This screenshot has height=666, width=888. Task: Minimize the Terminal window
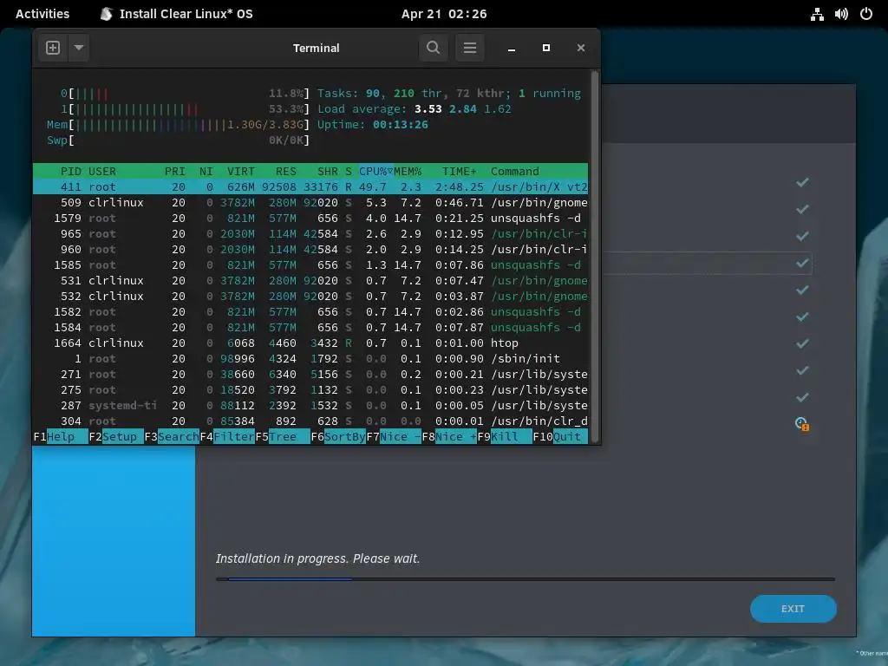click(512, 49)
